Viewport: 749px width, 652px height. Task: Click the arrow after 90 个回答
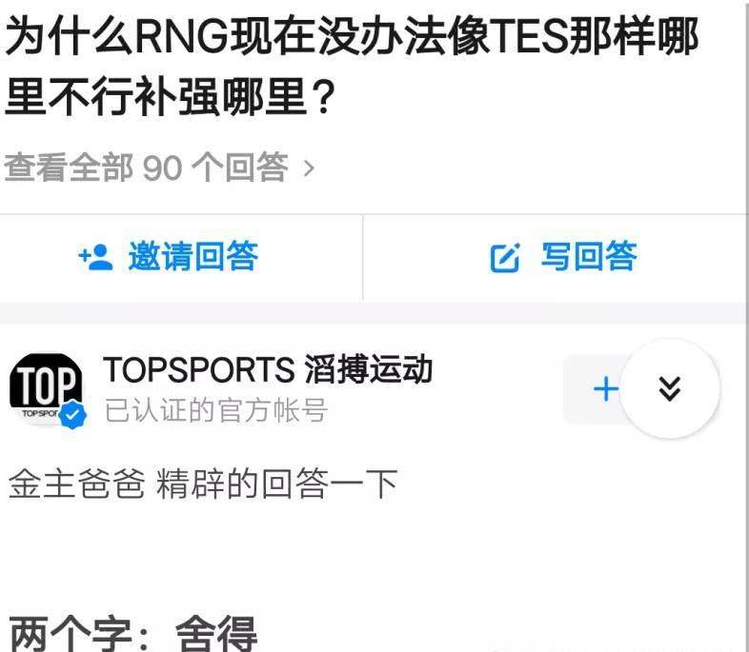(309, 168)
